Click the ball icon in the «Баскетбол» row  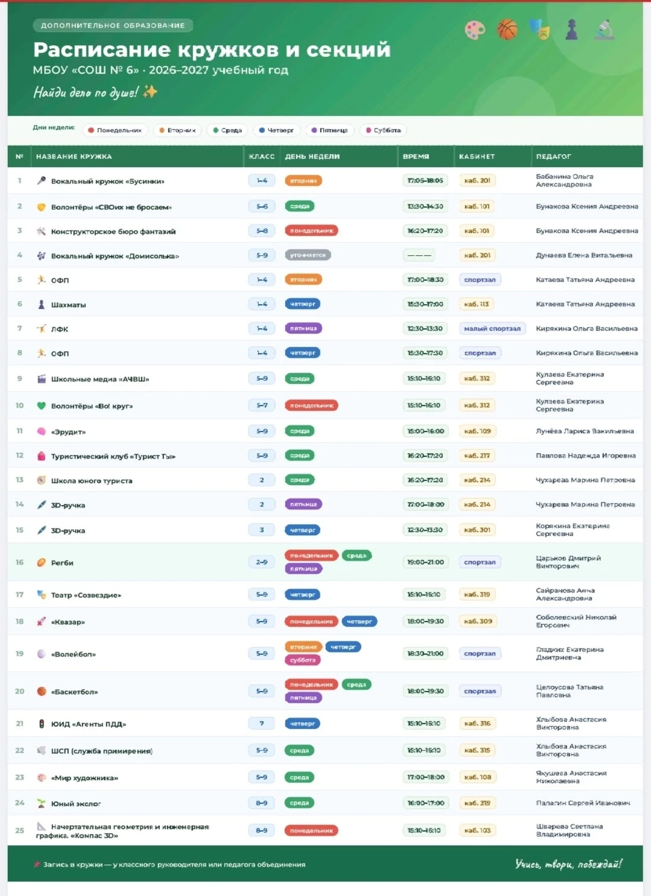tap(41, 691)
